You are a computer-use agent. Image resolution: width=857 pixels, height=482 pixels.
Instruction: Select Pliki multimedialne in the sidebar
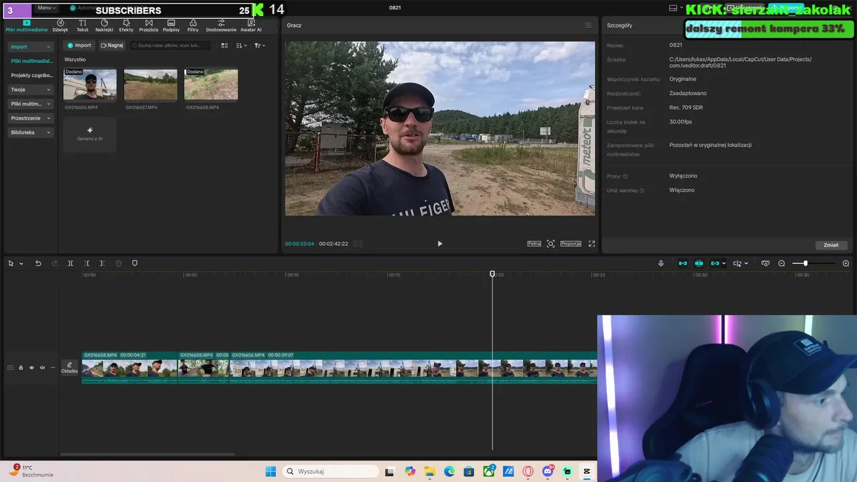pos(31,61)
